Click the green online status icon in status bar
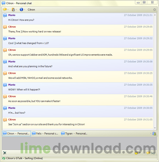159x162 pixels. click(x=4, y=158)
